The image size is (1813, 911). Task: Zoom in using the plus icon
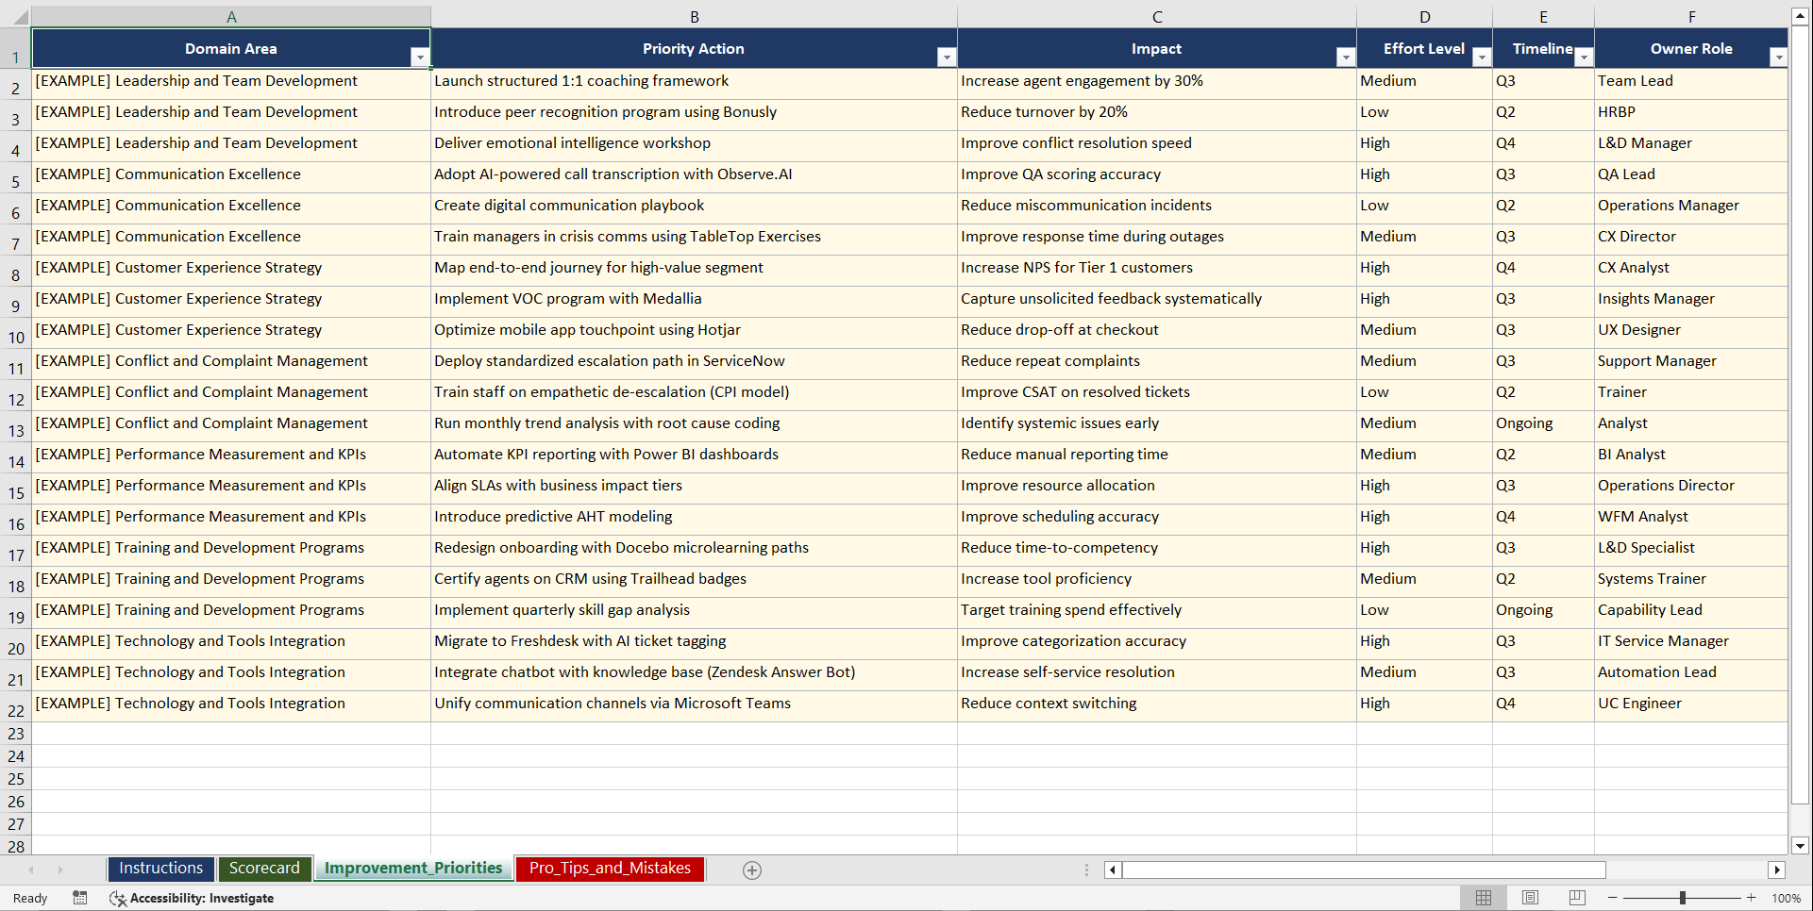pos(1752,898)
